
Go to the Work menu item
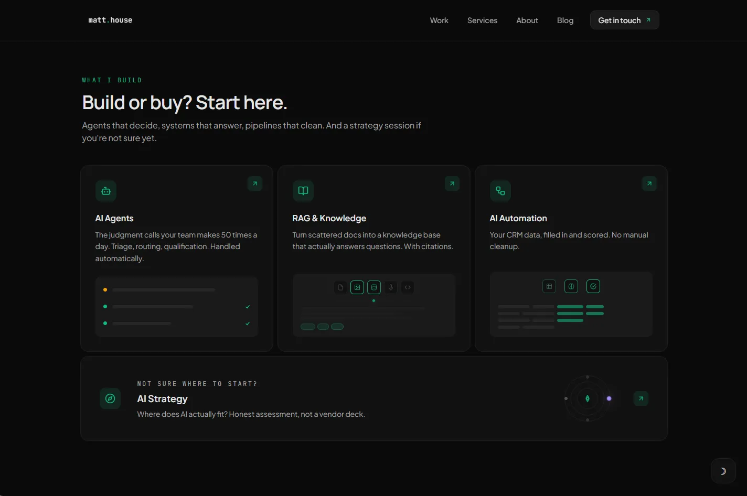(439, 20)
